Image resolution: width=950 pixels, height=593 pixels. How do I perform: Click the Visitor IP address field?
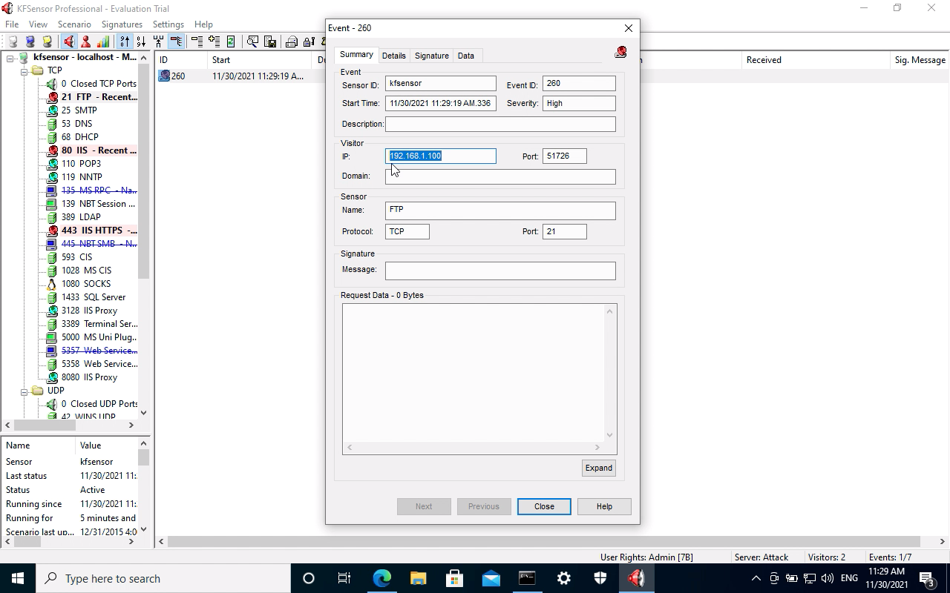click(441, 156)
